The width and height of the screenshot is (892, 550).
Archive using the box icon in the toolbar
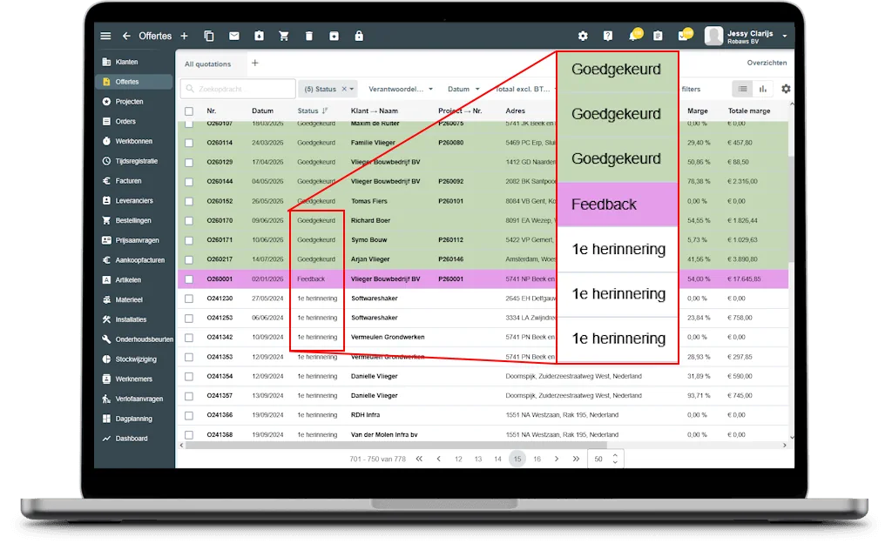click(334, 36)
